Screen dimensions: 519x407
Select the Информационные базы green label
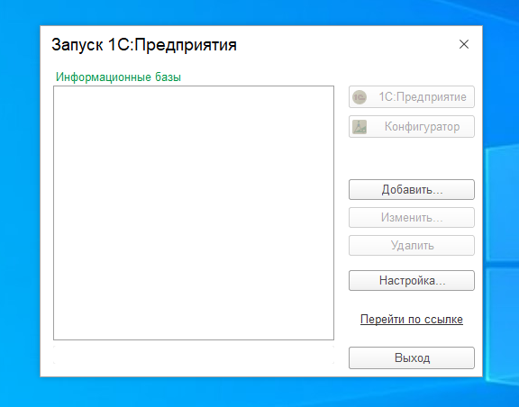pos(119,77)
